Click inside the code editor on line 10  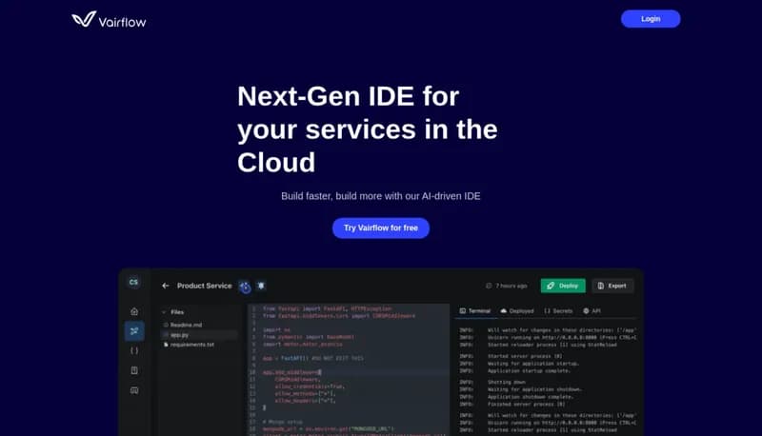click(349, 372)
